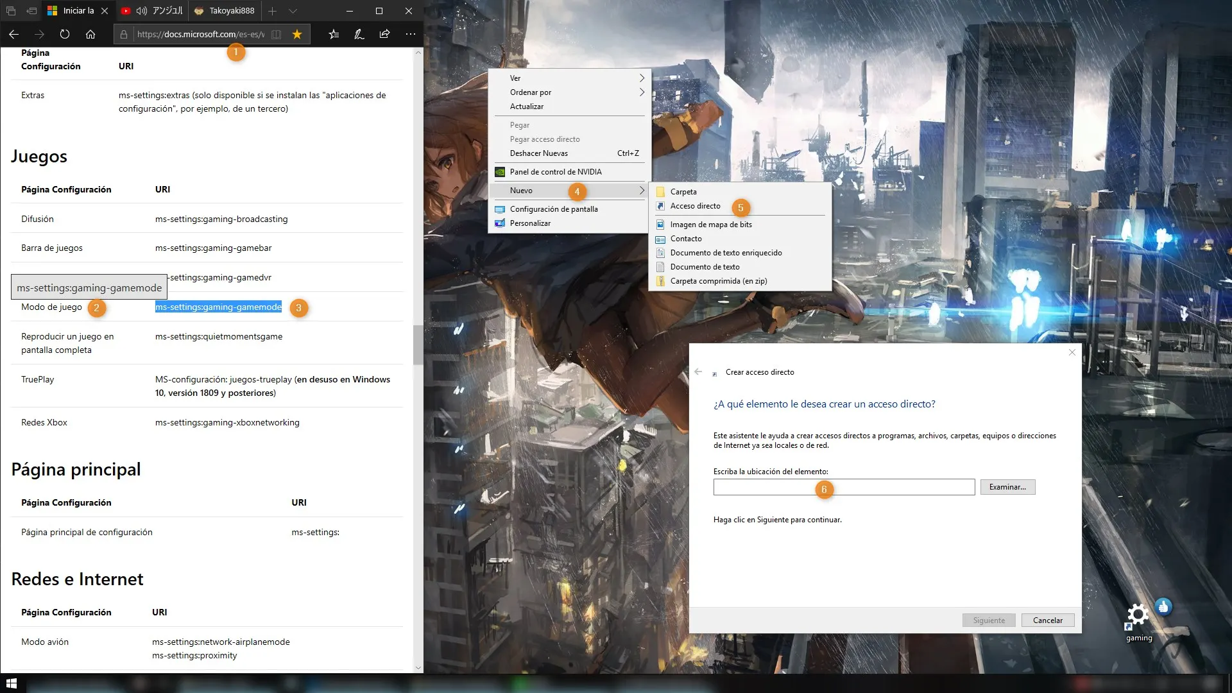Click the Modo de juego cell

click(51, 307)
